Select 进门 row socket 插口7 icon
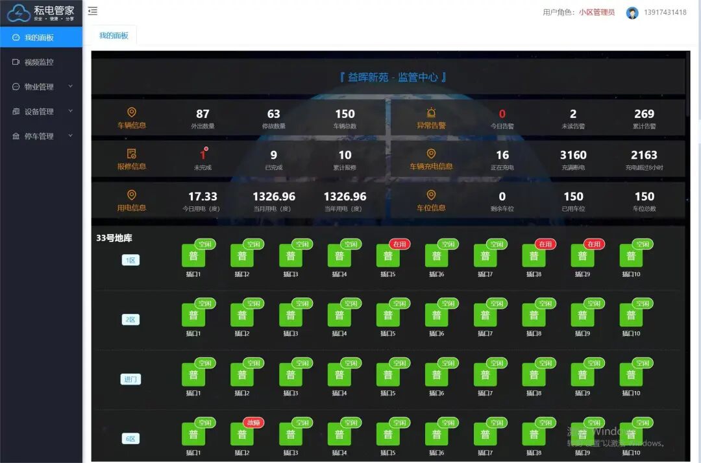The width and height of the screenshot is (701, 463). 485,375
